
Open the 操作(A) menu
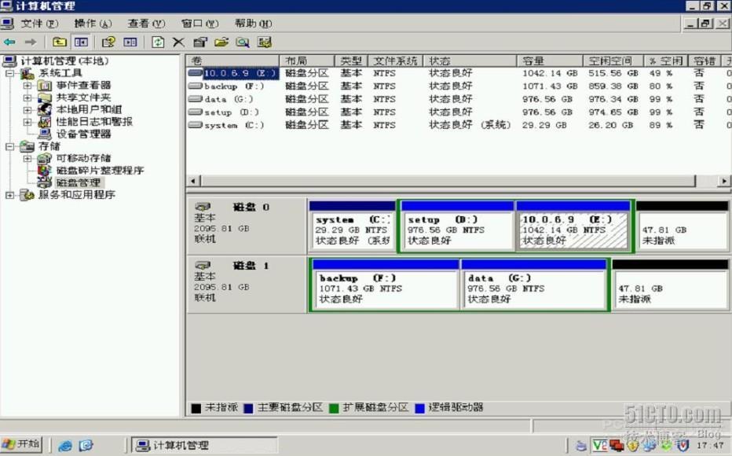tap(92, 24)
